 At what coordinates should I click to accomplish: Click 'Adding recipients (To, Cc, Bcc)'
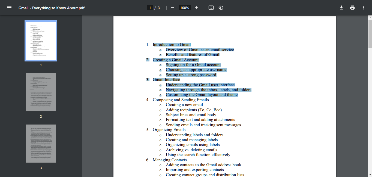pyautogui.click(x=194, y=110)
